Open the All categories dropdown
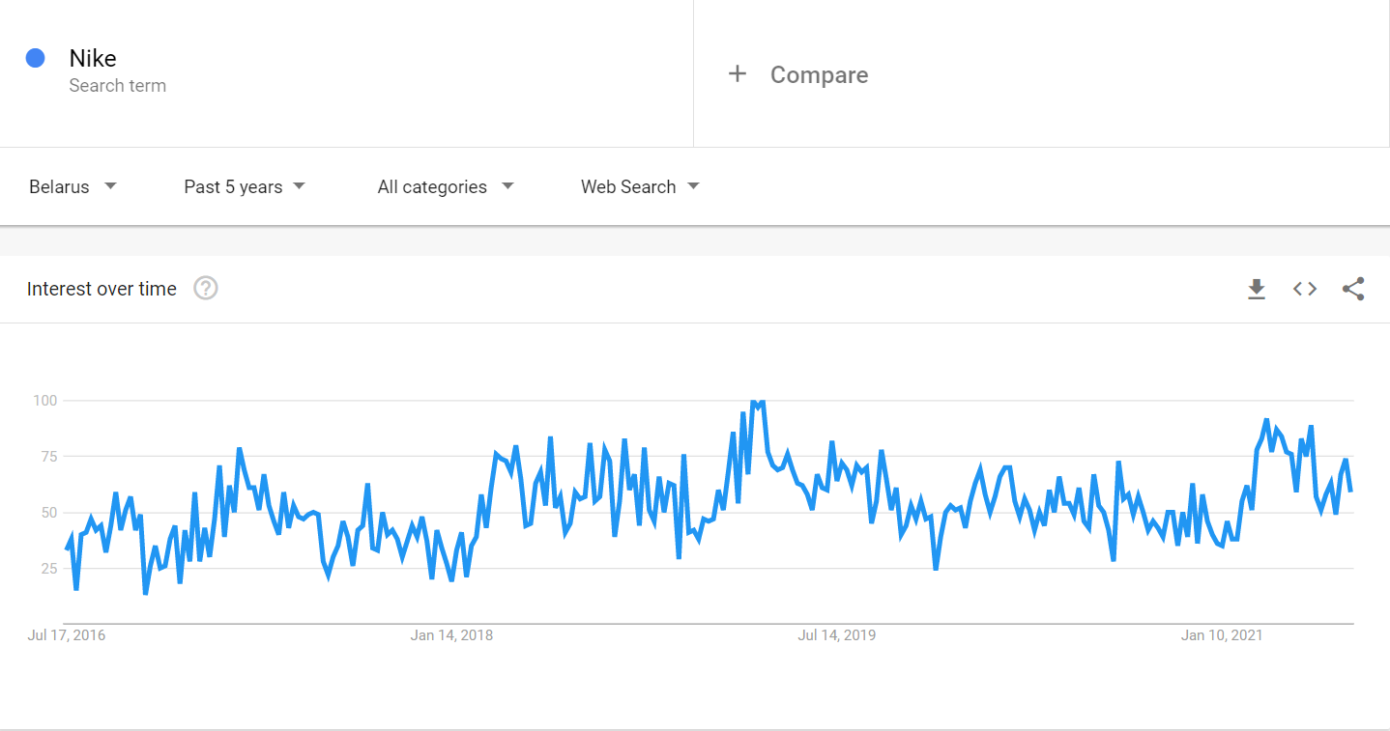The width and height of the screenshot is (1390, 731). [446, 186]
